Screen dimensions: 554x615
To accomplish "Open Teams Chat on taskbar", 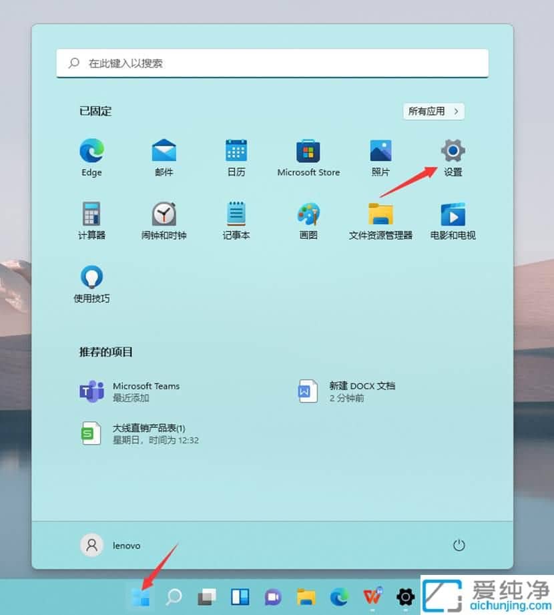I will coord(273,598).
